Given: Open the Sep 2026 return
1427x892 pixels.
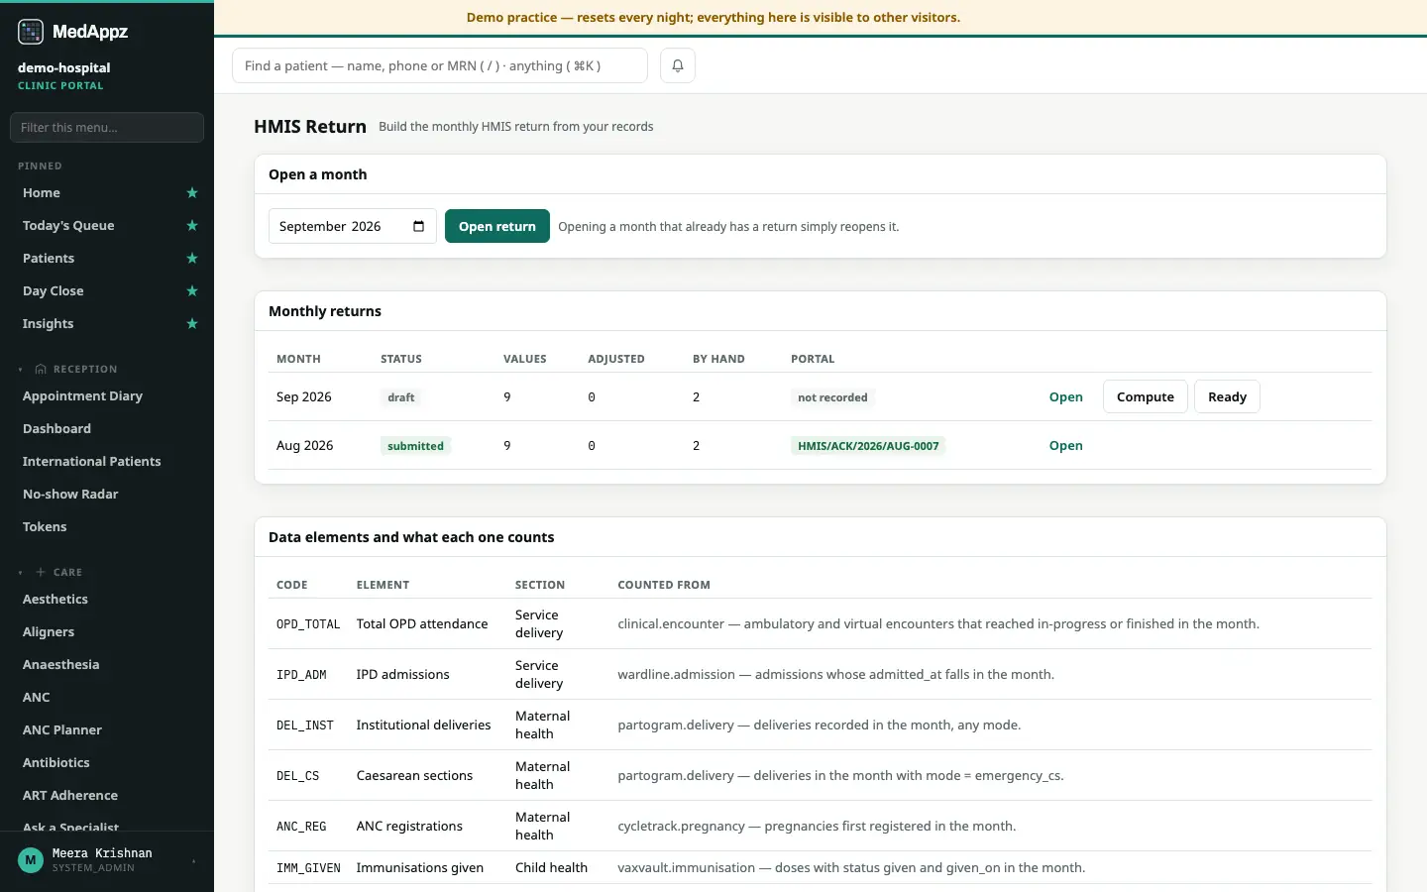Looking at the screenshot, I should [x=1065, y=397].
